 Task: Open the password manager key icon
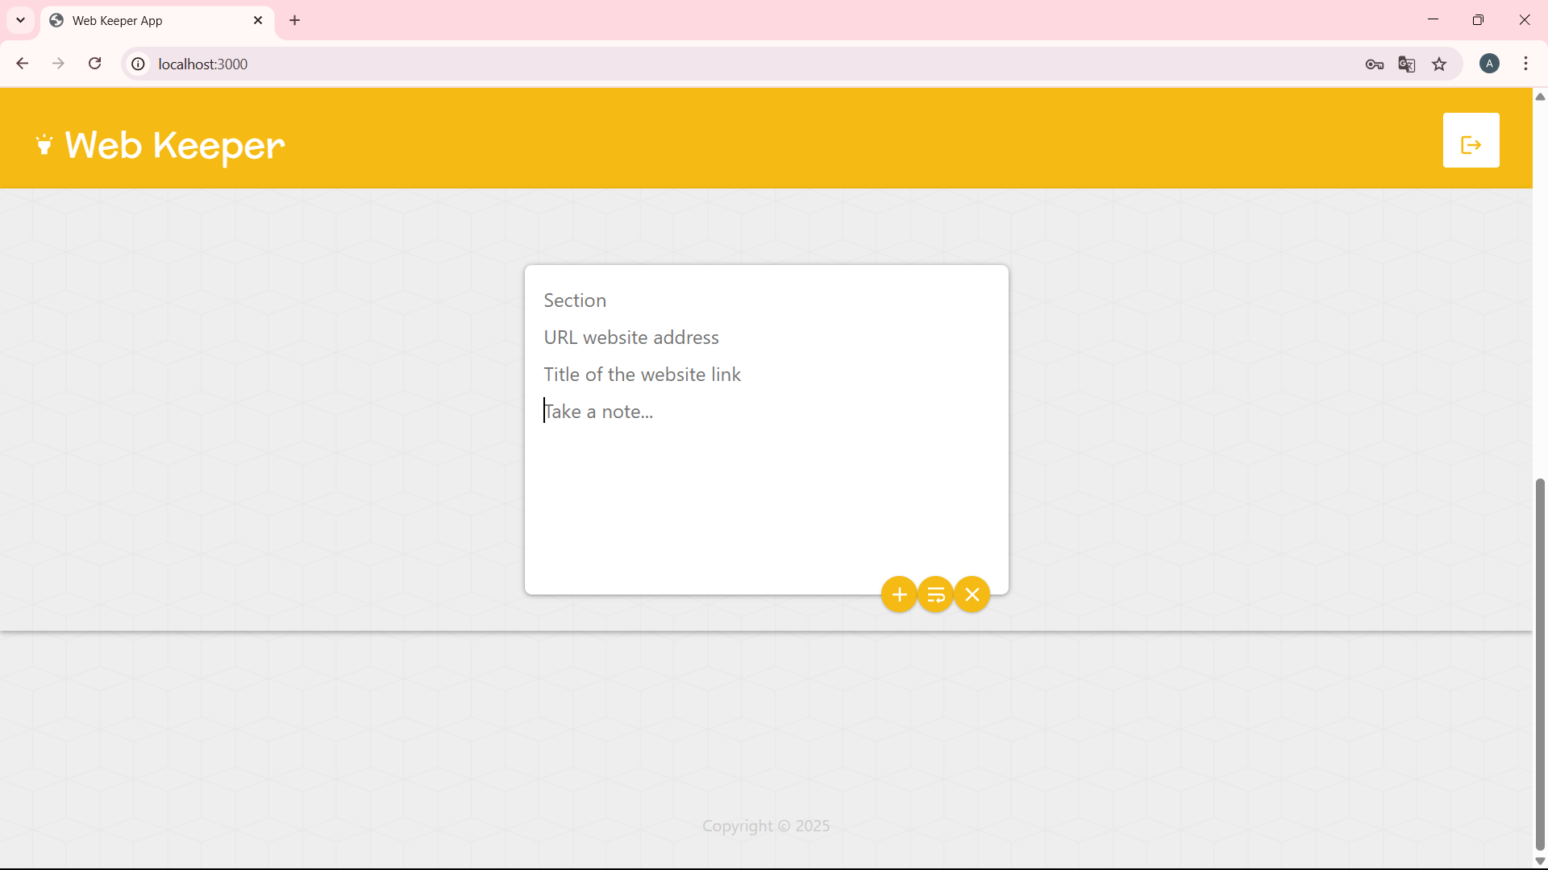(1375, 64)
